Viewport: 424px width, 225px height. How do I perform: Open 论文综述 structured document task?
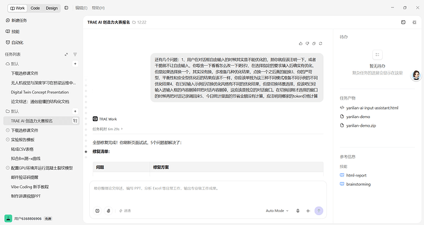[x=40, y=101]
